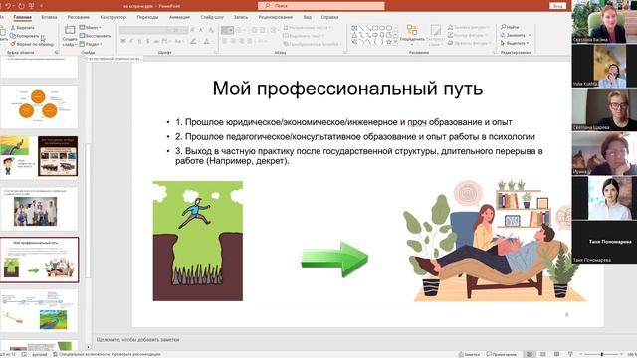The height and width of the screenshot is (358, 637).
Task: Select the triangle shape in shapes gallery
Action: coord(354,35)
